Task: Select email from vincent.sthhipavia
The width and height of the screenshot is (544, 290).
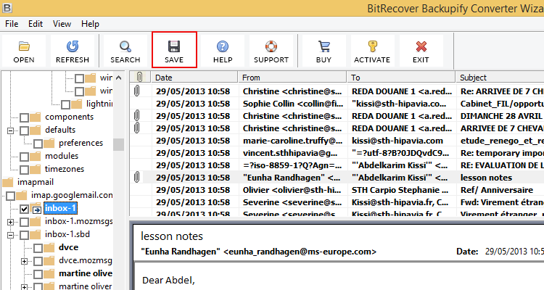Action: tap(337, 153)
